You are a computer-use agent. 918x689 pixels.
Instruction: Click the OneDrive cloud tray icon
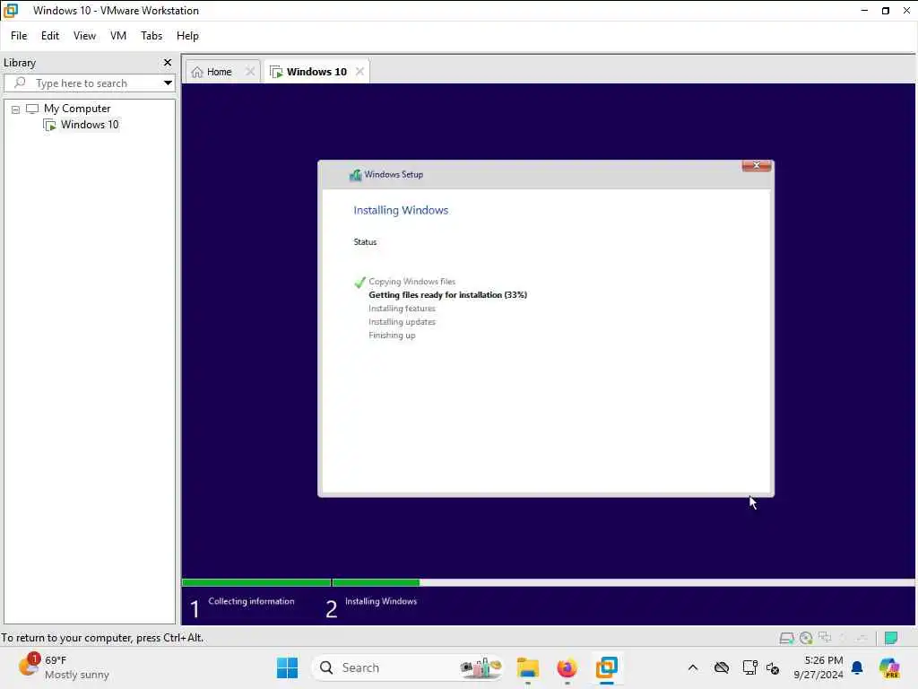click(x=722, y=667)
